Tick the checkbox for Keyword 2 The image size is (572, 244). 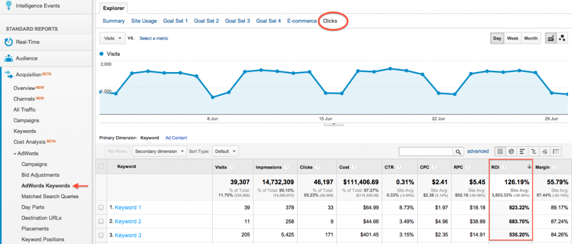pyautogui.click(x=101, y=221)
